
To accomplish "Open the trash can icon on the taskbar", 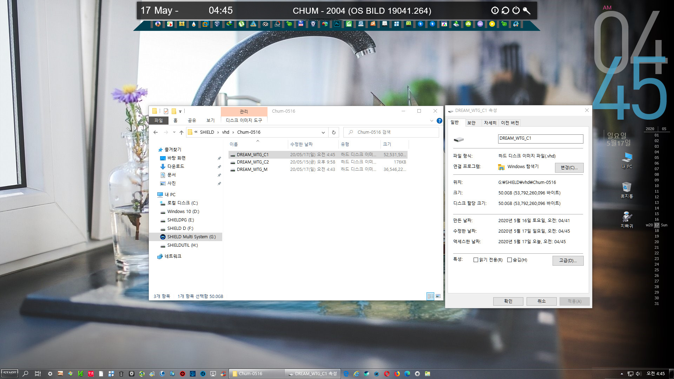I will point(121,374).
